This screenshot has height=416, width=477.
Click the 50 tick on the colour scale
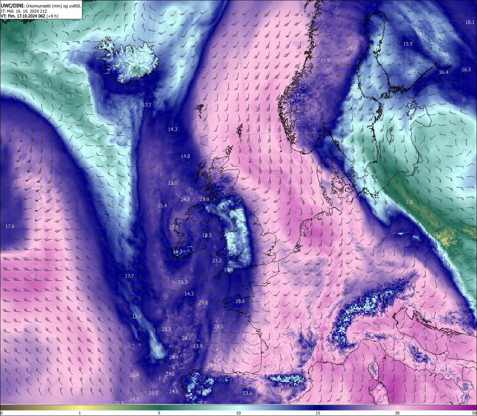(x=474, y=413)
